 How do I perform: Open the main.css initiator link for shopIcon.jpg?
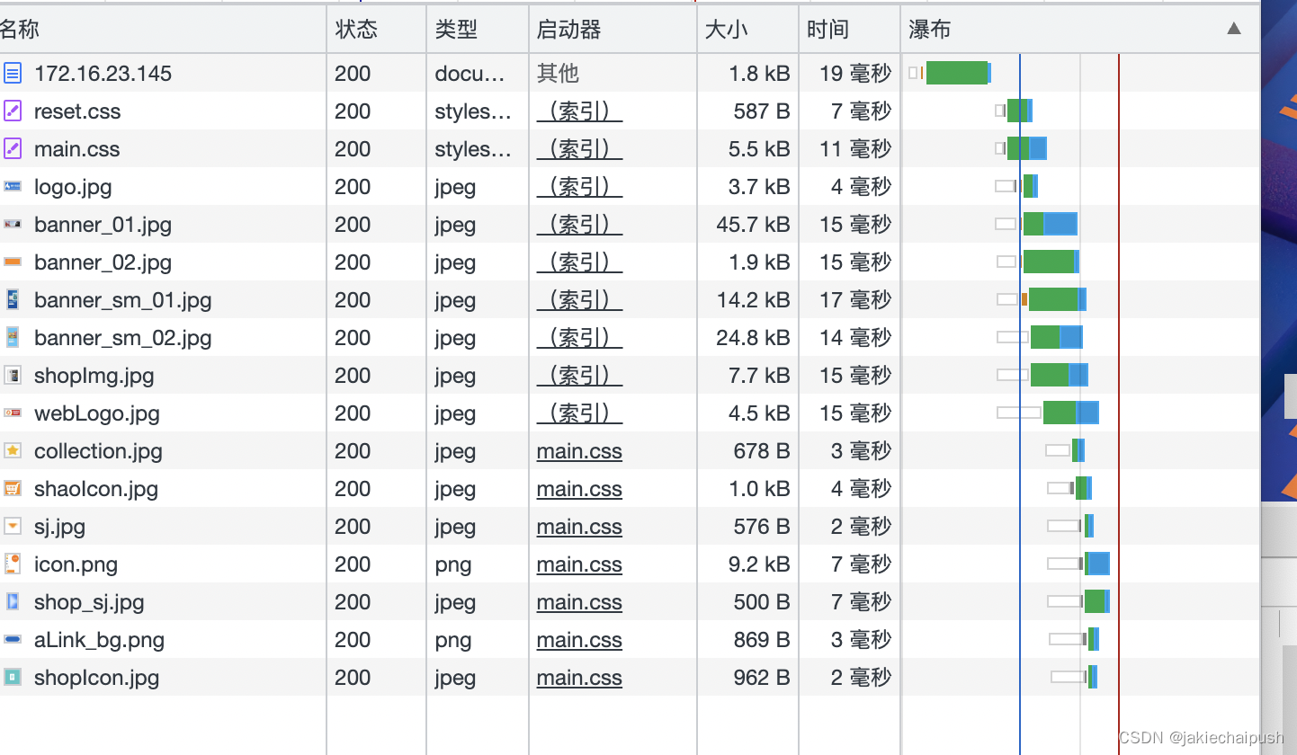pos(579,678)
